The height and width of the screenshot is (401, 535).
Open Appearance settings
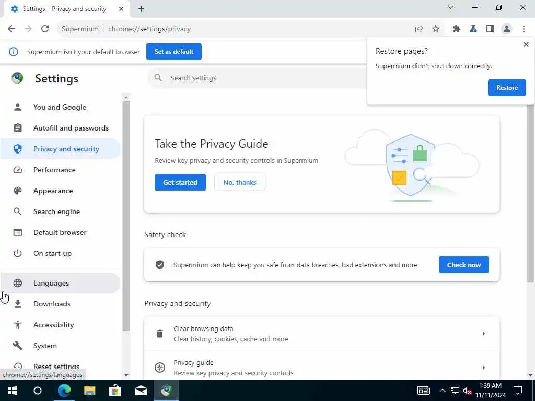pos(61,191)
